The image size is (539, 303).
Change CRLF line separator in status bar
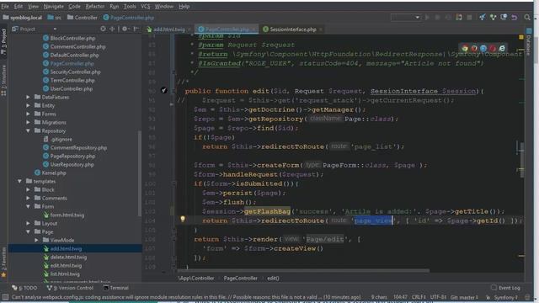[x=419, y=297]
